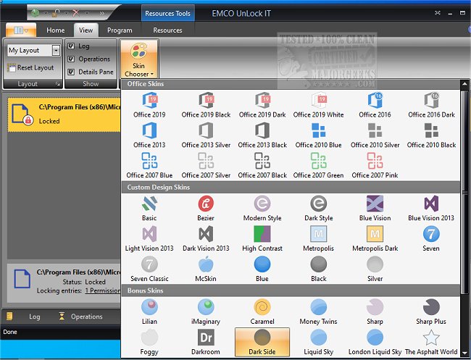Image resolution: width=471 pixels, height=360 pixels.
Task: Open the Program ribbon tab
Action: coord(120,30)
